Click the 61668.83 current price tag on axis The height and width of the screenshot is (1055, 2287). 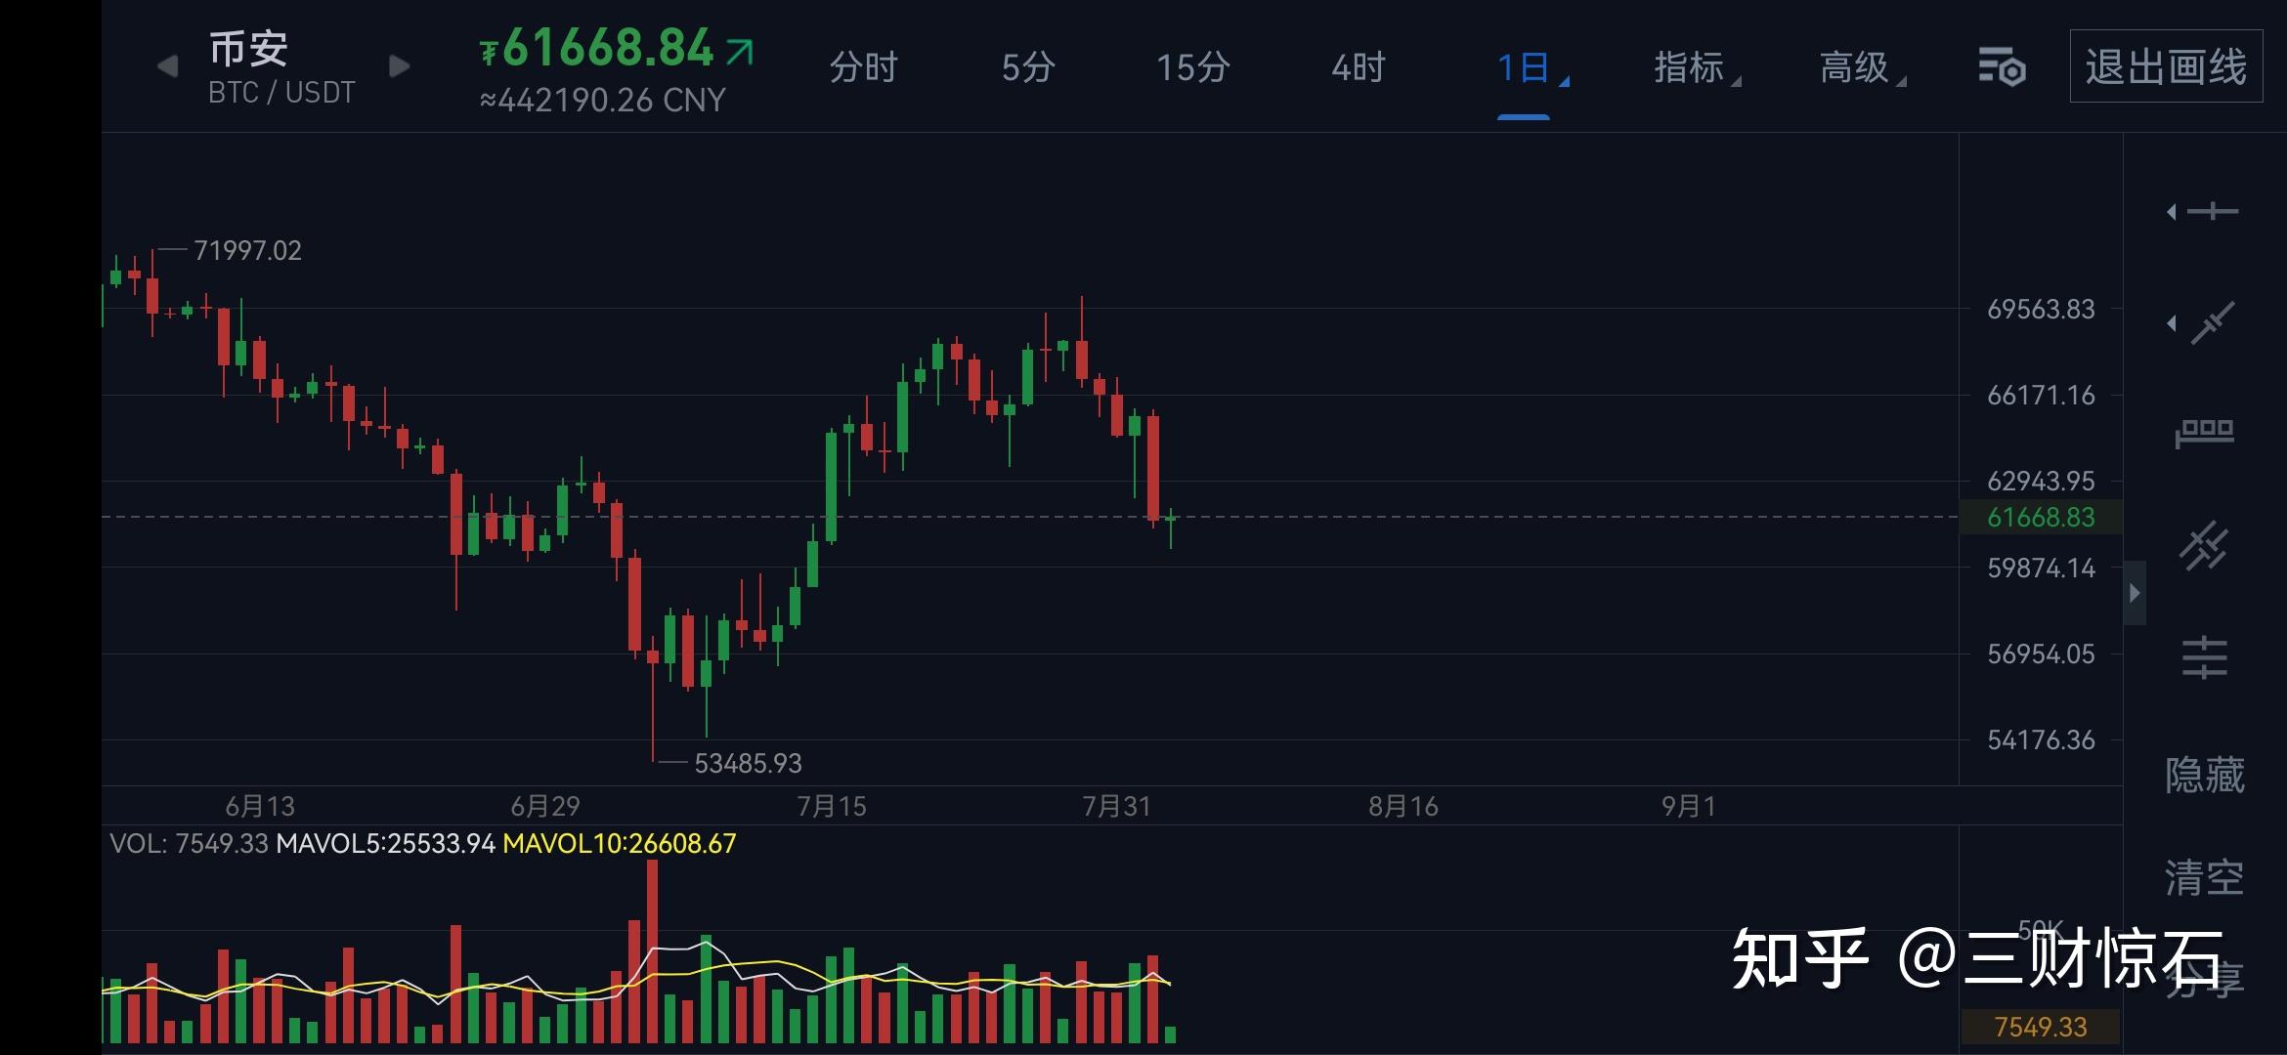pyautogui.click(x=2043, y=518)
